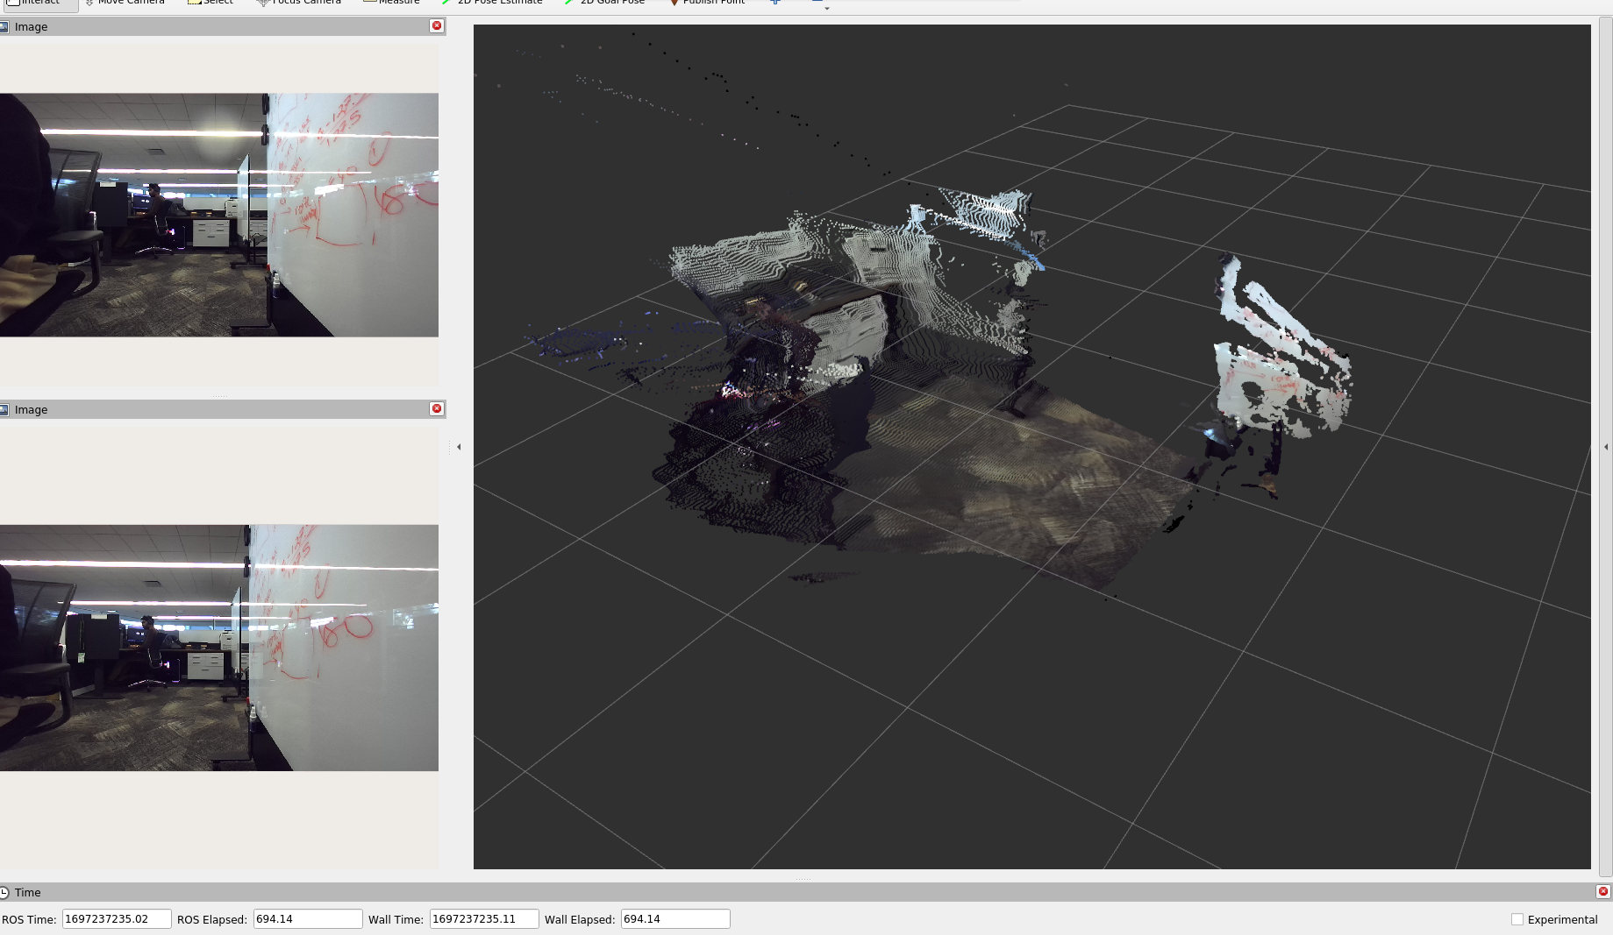Enable the Experimental checkbox
Image resolution: width=1613 pixels, height=935 pixels.
point(1517,919)
